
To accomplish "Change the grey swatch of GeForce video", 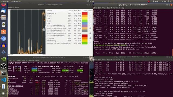I will click(x=85, y=31).
